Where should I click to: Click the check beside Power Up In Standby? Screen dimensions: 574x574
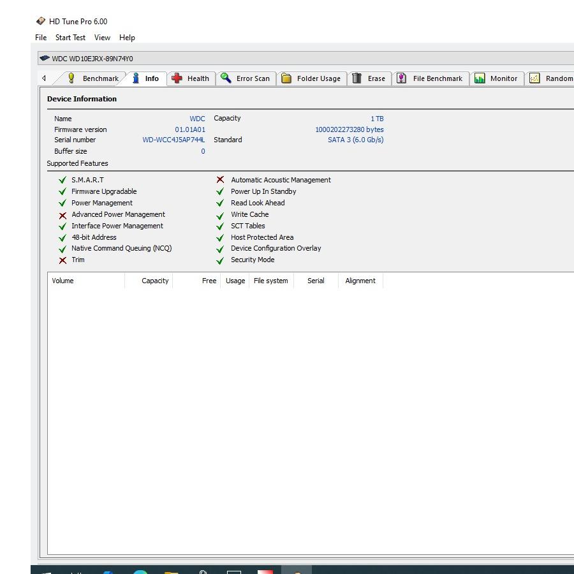(x=220, y=191)
